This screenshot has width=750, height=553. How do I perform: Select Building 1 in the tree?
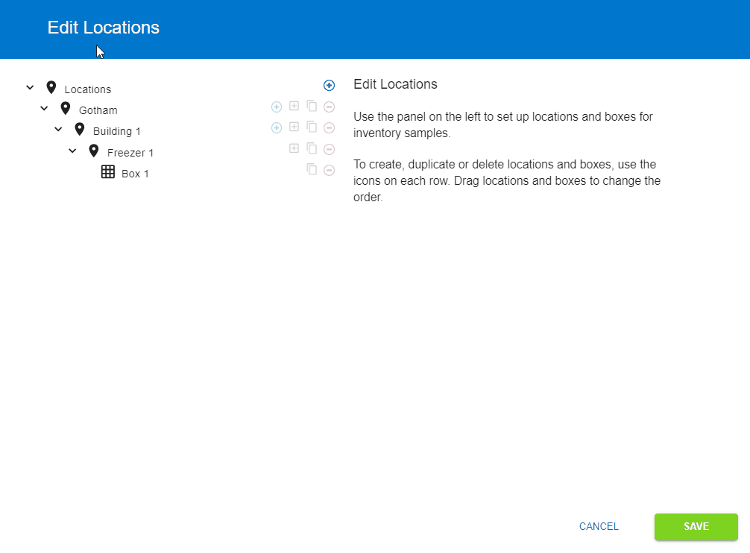click(117, 131)
